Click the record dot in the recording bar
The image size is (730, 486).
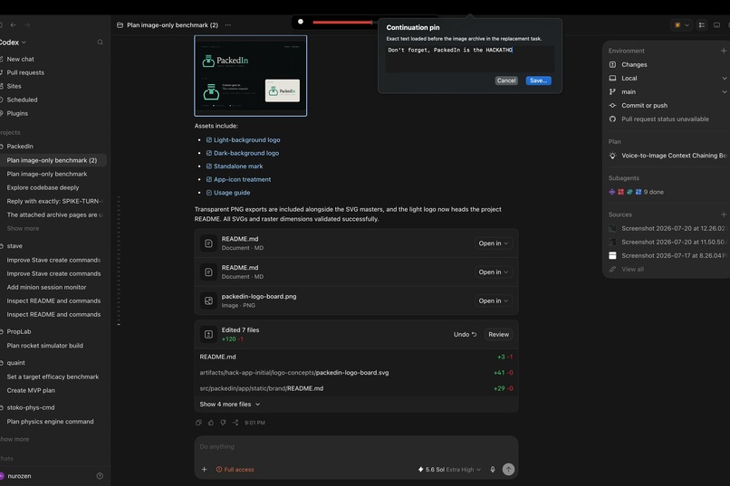(x=301, y=22)
